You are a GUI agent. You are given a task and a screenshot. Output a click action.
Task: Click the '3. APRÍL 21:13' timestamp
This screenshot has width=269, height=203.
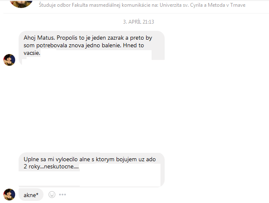tap(139, 22)
